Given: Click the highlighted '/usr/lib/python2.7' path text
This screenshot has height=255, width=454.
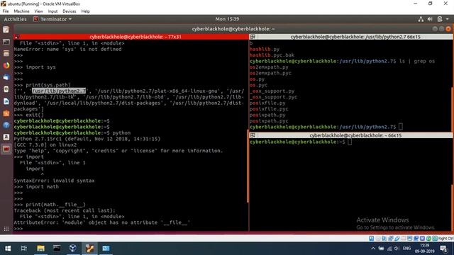Looking at the screenshot, I should tap(59, 91).
